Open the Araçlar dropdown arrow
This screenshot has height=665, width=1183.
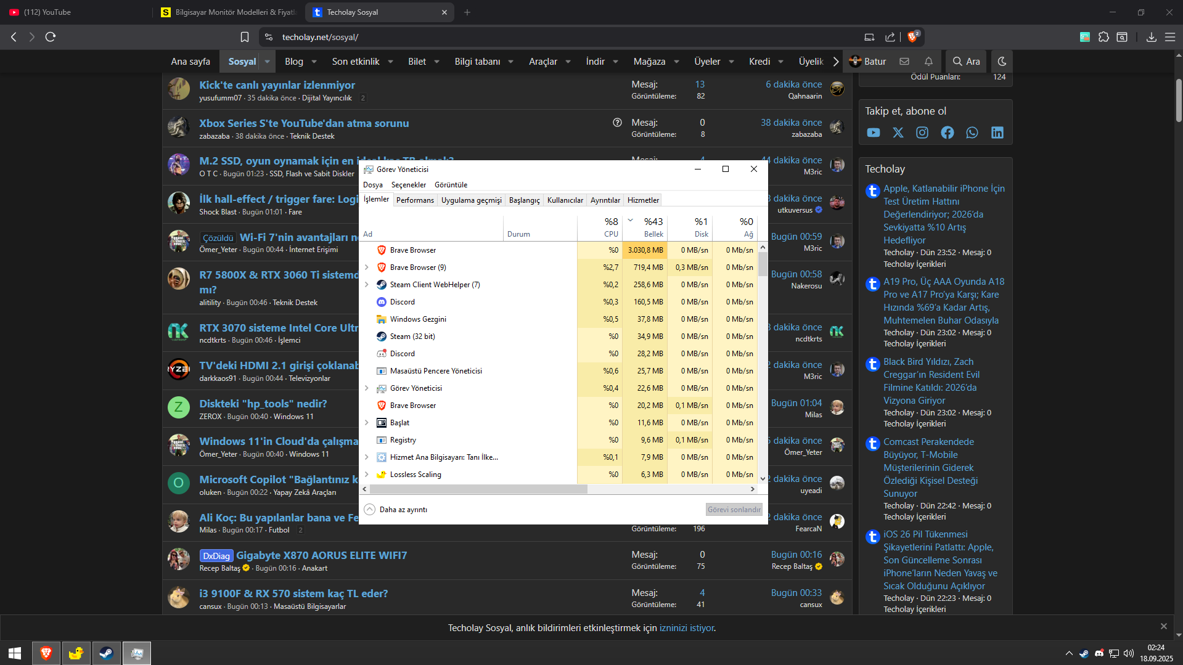click(568, 62)
